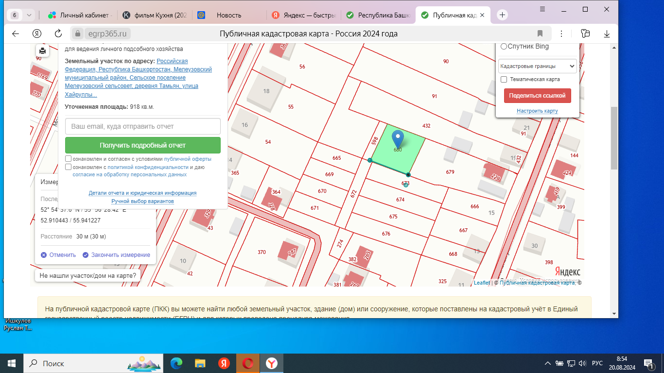Switch to the Республика Башкортостан tab
The height and width of the screenshot is (373, 664).
378,15
